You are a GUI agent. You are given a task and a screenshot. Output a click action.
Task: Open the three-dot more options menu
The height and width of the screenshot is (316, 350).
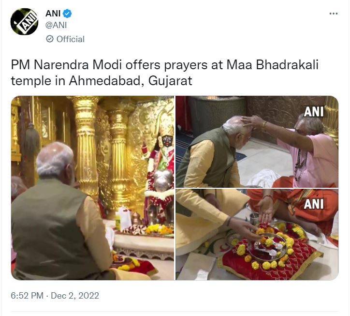(334, 14)
